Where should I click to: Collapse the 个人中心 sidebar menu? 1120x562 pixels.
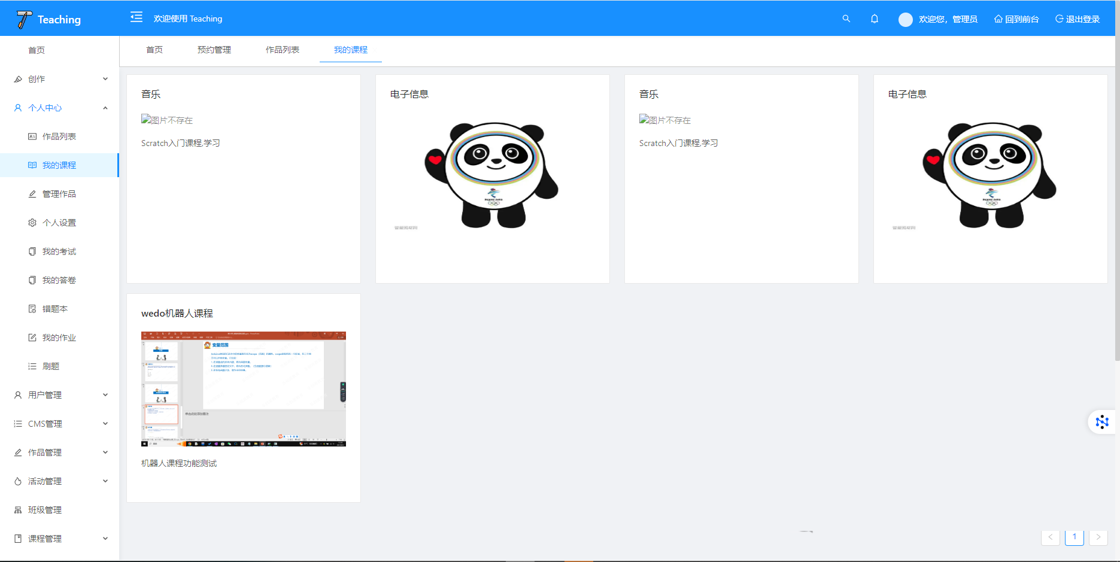(x=59, y=108)
